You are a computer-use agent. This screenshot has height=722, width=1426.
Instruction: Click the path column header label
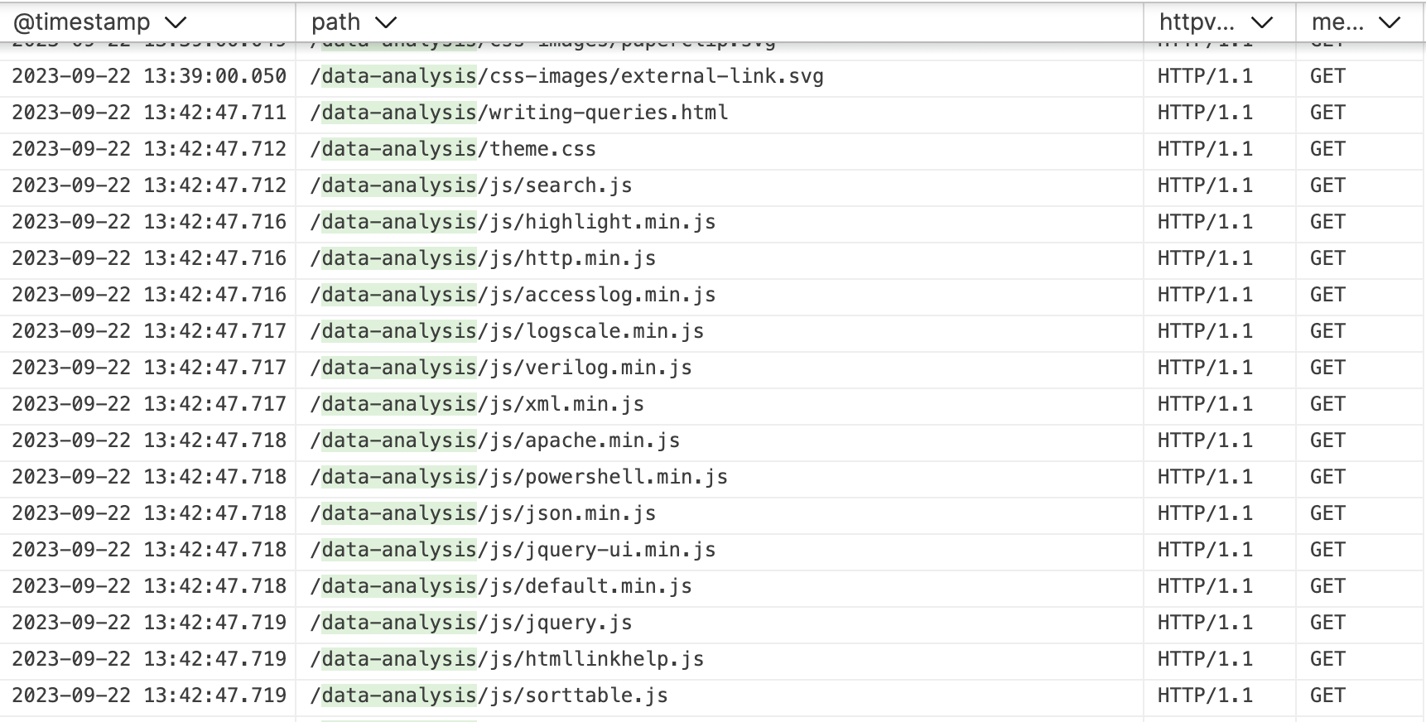click(335, 22)
